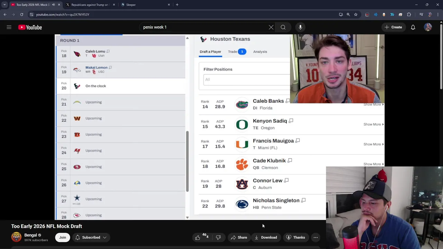Mute the tab via speaker icon

[54, 5]
